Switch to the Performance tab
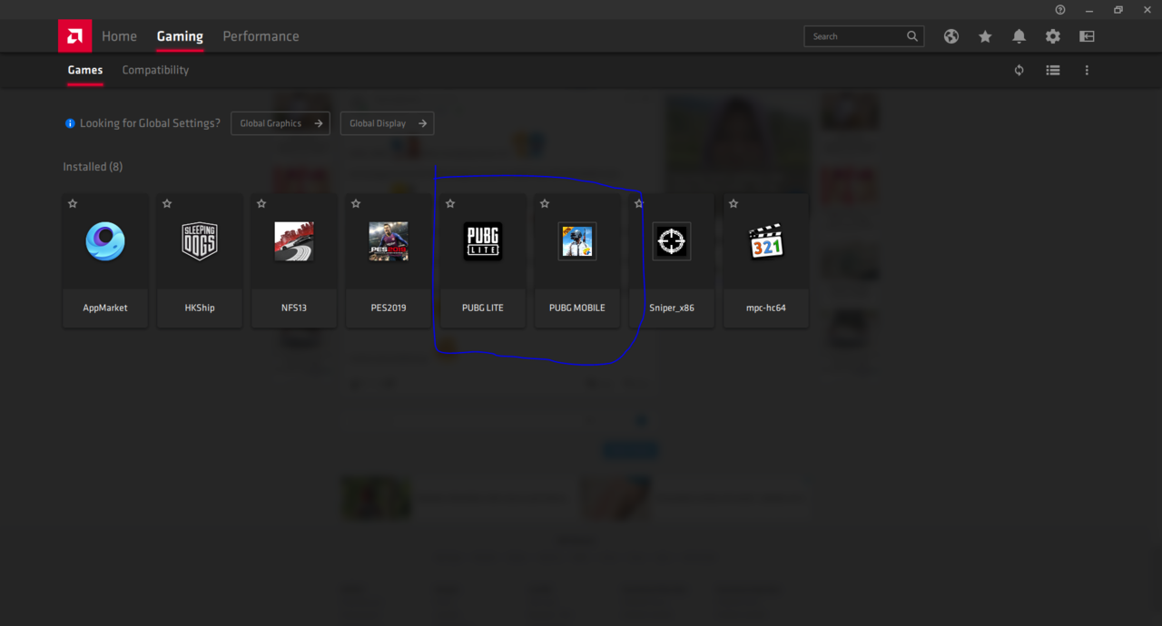 [261, 36]
